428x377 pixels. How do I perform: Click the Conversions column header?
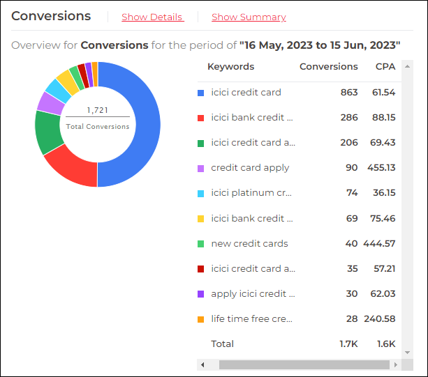pyautogui.click(x=328, y=66)
